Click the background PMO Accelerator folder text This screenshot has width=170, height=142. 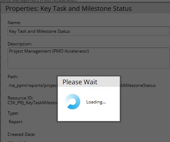coord(38,1)
